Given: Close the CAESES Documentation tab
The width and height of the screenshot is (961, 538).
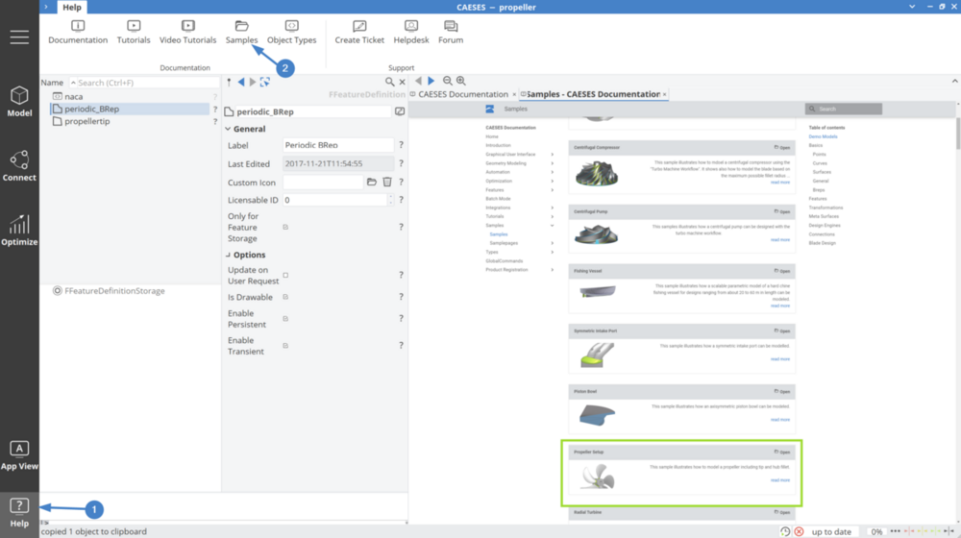Looking at the screenshot, I should (x=514, y=94).
